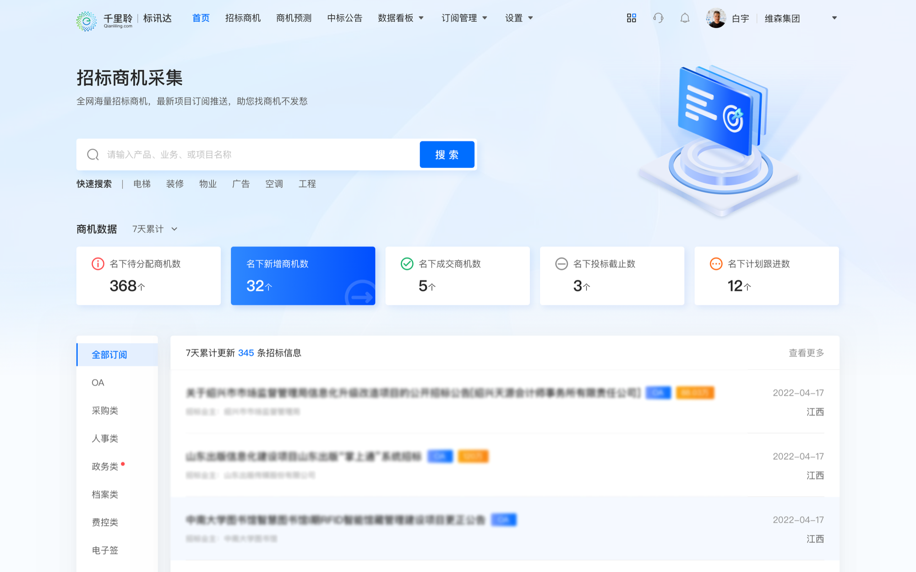Open the apps grid icon
Viewport: 916px width, 572px height.
point(632,18)
